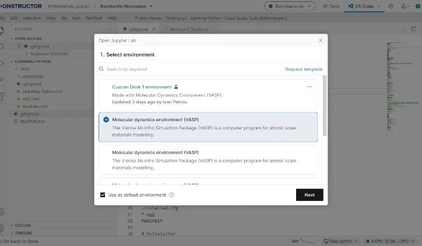Toggle the split editor layout icon
422x246 pixels.
413,29
